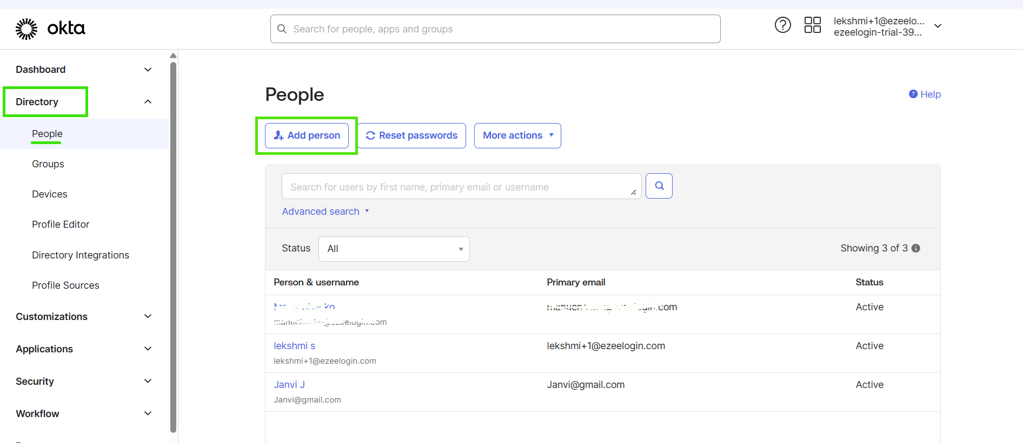Click the Applications menu label
Viewport: 1023px width, 443px height.
pos(44,349)
